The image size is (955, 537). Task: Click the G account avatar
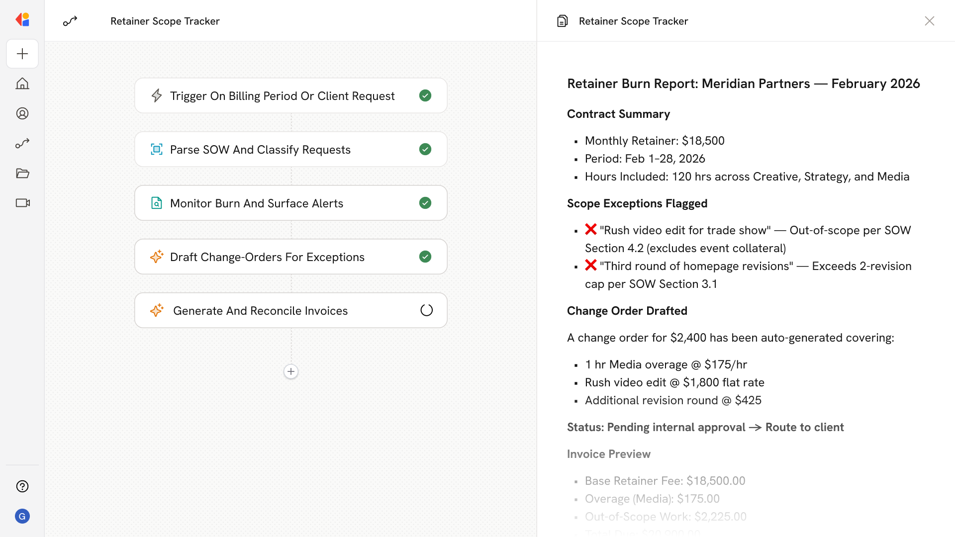[22, 516]
